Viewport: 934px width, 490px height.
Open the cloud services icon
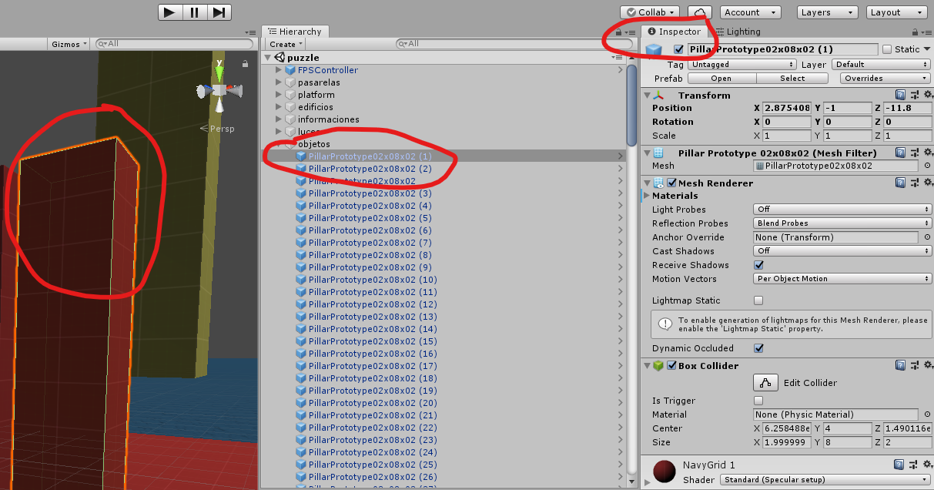699,12
